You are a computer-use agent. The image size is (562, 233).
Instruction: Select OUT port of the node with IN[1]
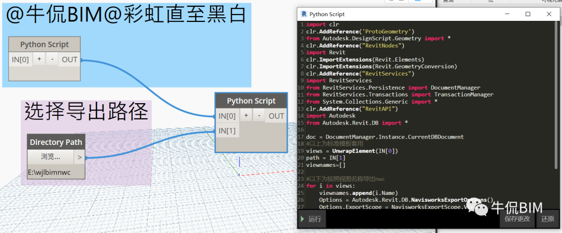click(276, 116)
